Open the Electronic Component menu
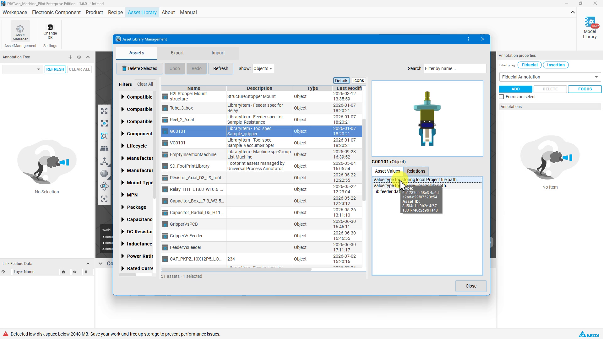This screenshot has height=339, width=603. point(56,13)
